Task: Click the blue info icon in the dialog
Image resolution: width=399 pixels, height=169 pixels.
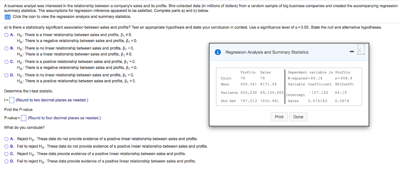Action: tap(217, 52)
